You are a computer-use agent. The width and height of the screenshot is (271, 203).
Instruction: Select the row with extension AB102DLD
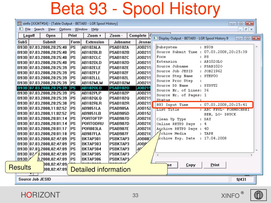(84, 63)
